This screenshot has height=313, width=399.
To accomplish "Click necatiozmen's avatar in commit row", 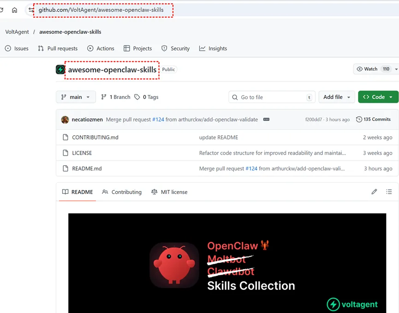I will (65, 120).
